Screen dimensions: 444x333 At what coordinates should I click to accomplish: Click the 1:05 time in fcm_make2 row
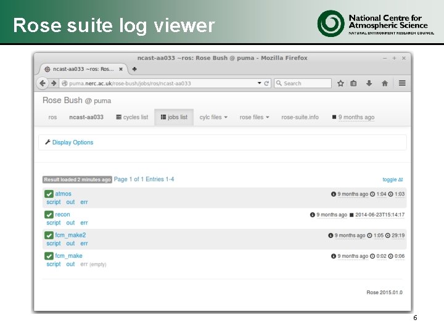pos(379,236)
